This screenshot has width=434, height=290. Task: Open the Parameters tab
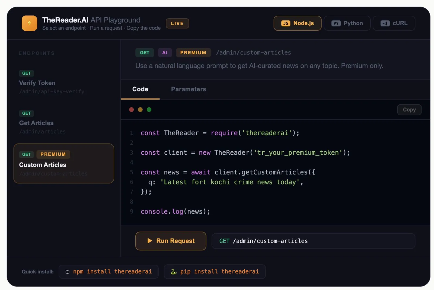[x=189, y=89]
